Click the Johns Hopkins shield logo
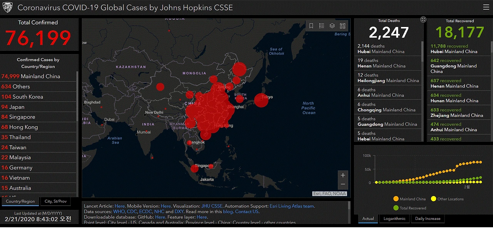Image resolution: width=493 pixels, height=228 pixels. [x=8, y=7]
